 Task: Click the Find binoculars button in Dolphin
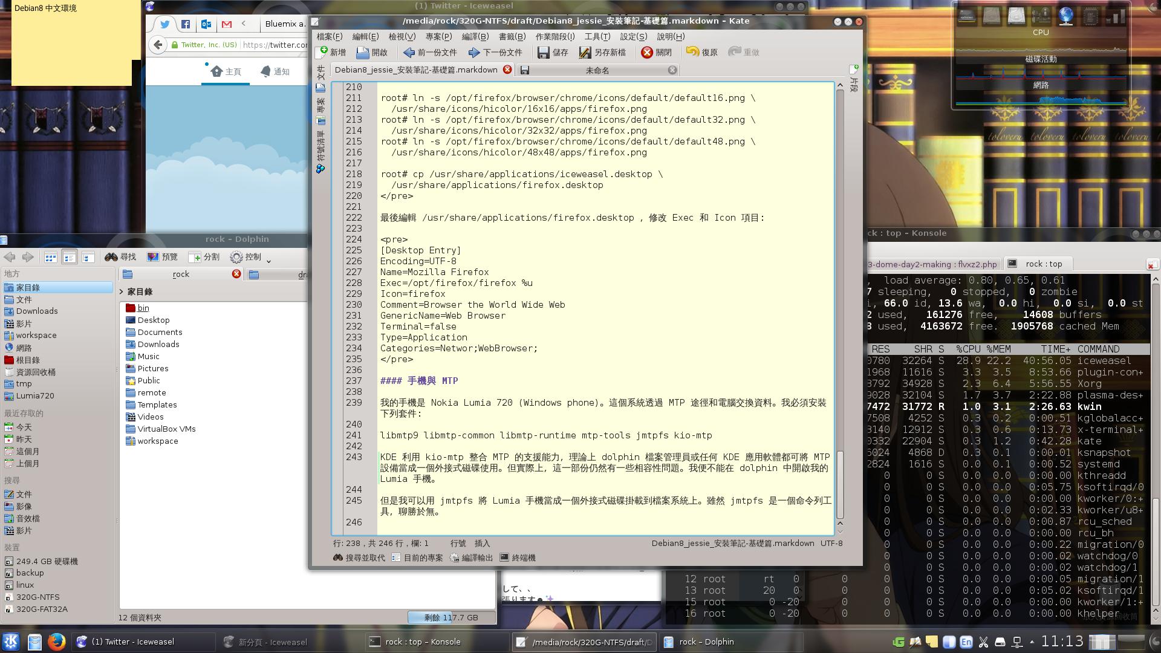point(120,257)
